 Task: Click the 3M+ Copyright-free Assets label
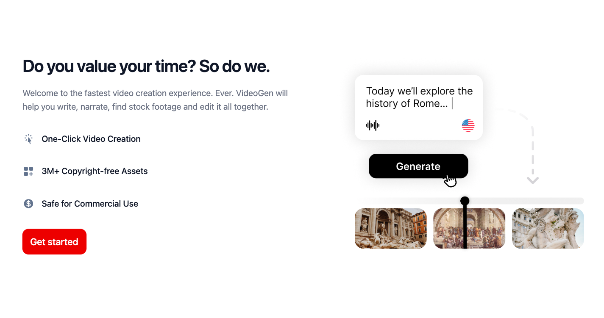point(95,171)
